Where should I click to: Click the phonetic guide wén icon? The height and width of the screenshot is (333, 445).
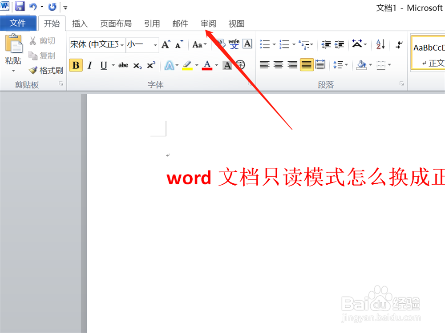[234, 44]
